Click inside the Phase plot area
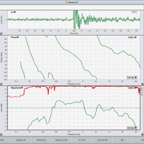Screen dimensions: 144x144 pyautogui.click(x=74, y=58)
